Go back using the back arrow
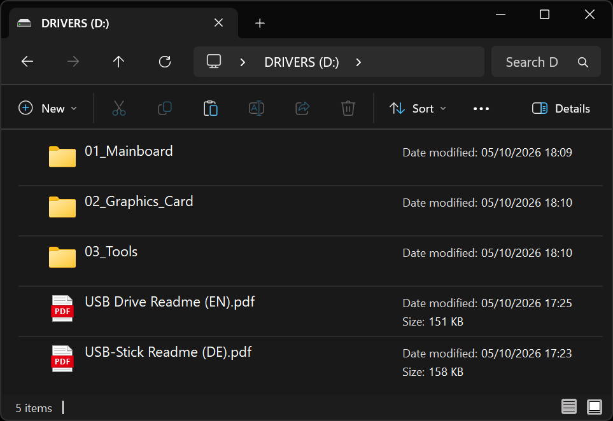The height and width of the screenshot is (421, 613). (27, 61)
